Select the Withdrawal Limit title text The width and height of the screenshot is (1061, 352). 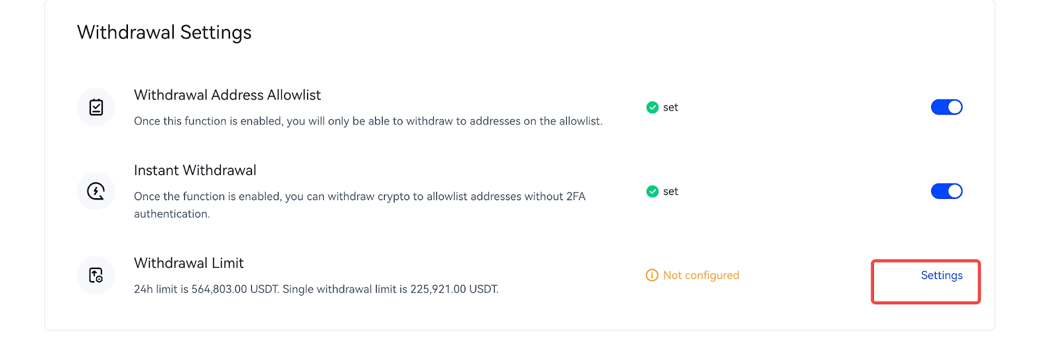coord(189,263)
